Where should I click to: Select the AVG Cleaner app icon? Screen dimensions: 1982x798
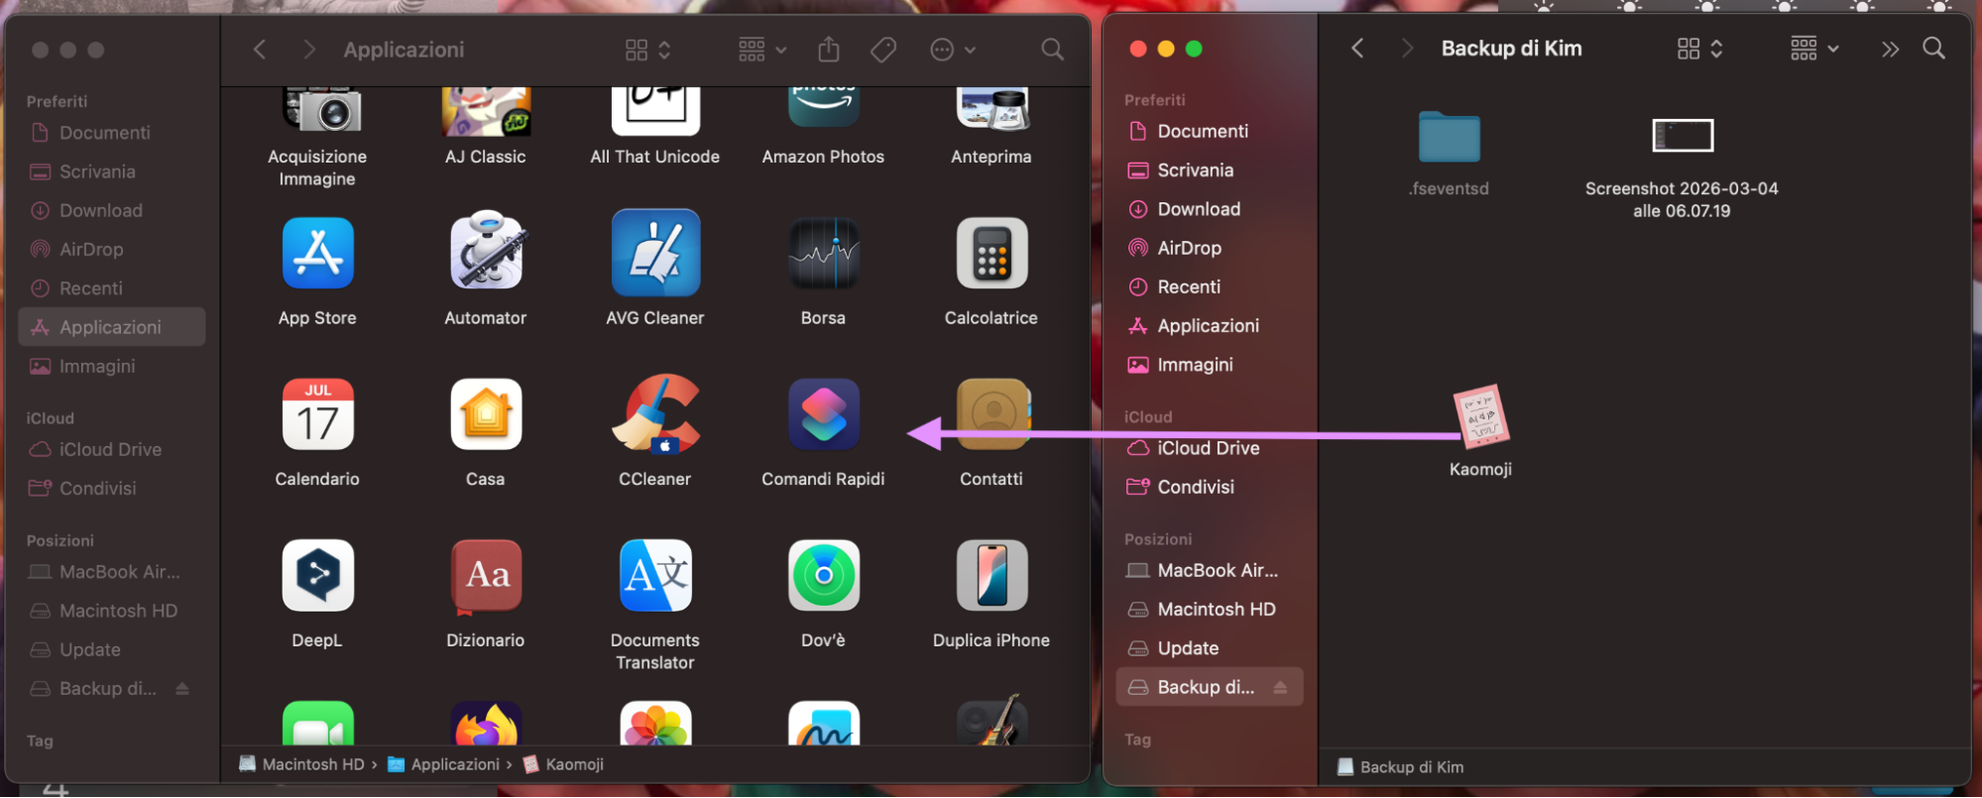pos(655,253)
